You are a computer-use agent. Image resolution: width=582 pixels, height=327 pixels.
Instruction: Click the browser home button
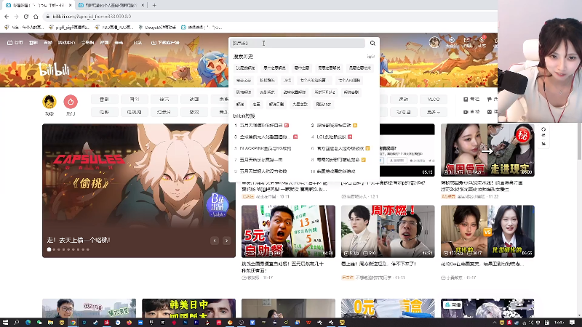(x=36, y=17)
